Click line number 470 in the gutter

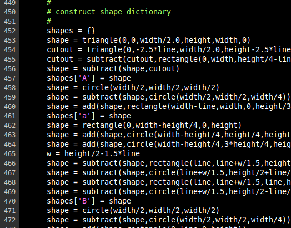click(9, 201)
